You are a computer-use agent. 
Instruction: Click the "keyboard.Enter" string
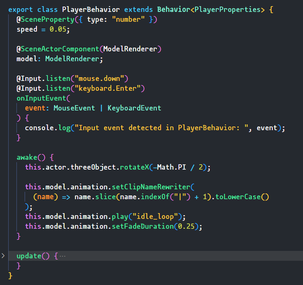point(107,88)
